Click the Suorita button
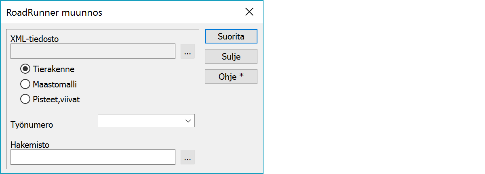 231,36
